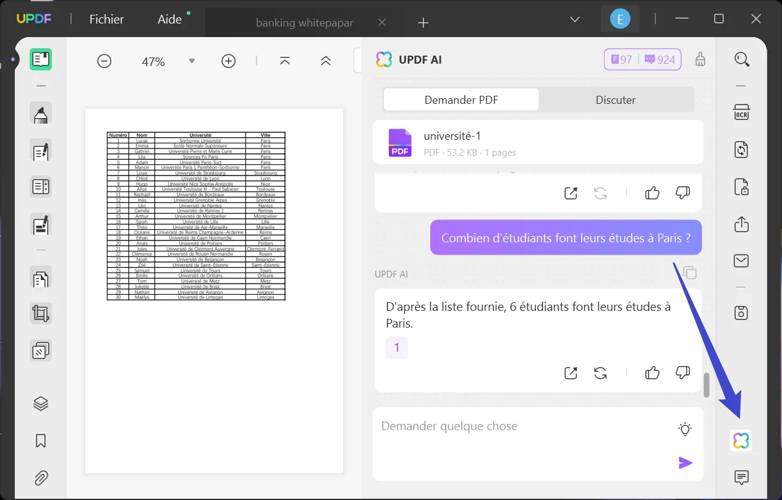Switch to the Demander PDF tab
This screenshot has width=782, height=500.
pos(461,100)
